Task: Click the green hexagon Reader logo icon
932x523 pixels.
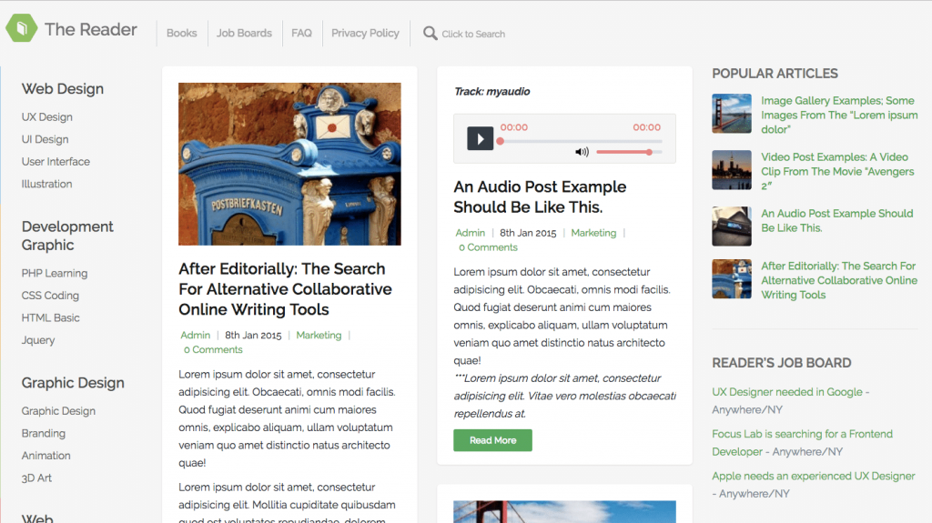Action: coord(22,28)
